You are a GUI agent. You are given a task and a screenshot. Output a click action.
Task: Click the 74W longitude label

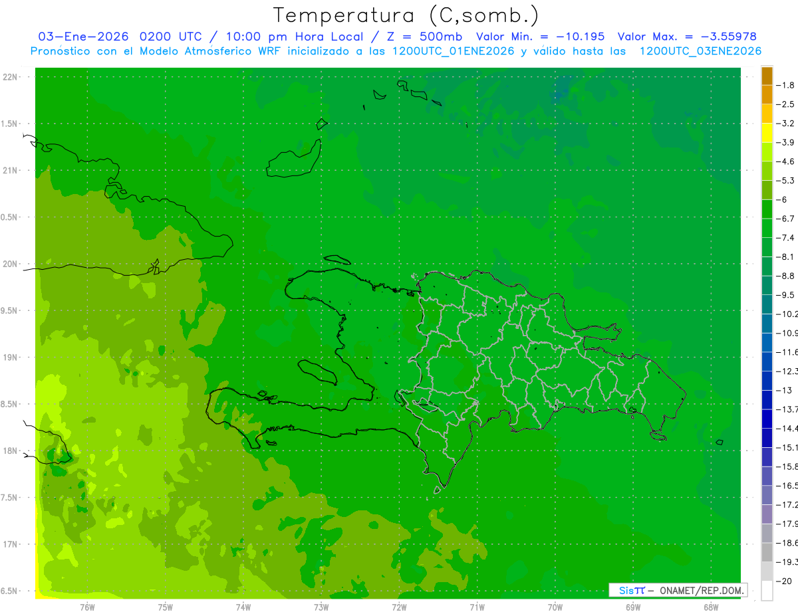[243, 607]
